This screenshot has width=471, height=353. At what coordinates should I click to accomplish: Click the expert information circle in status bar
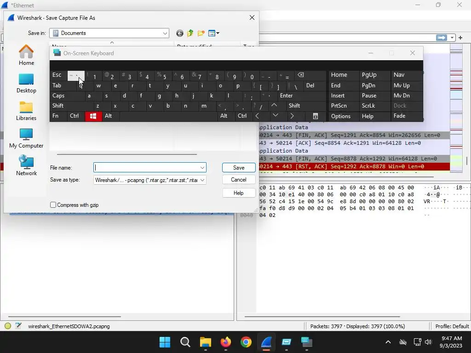[8, 326]
